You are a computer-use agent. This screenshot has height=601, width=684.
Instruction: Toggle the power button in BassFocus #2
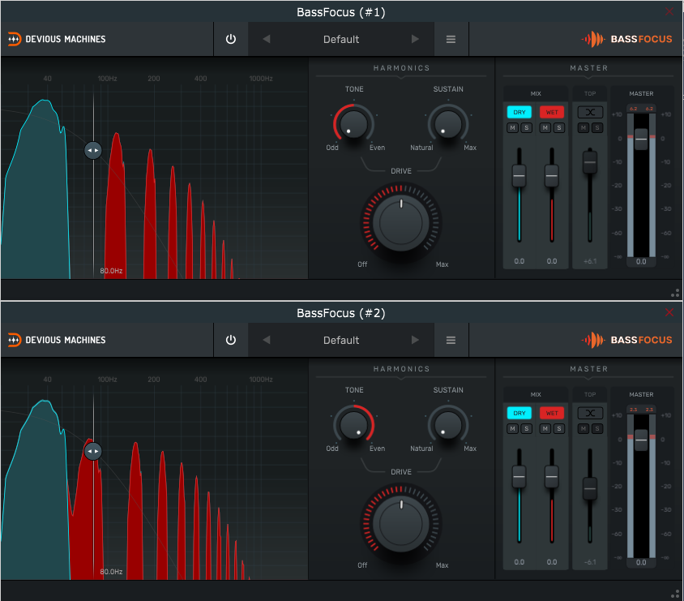pyautogui.click(x=231, y=340)
